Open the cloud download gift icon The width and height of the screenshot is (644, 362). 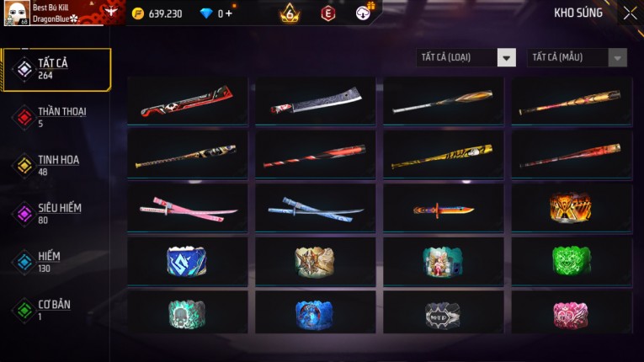click(x=364, y=13)
